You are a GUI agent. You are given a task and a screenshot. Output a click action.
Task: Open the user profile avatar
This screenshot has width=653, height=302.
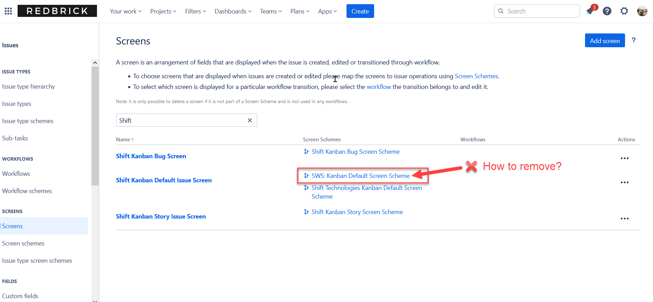click(x=642, y=11)
